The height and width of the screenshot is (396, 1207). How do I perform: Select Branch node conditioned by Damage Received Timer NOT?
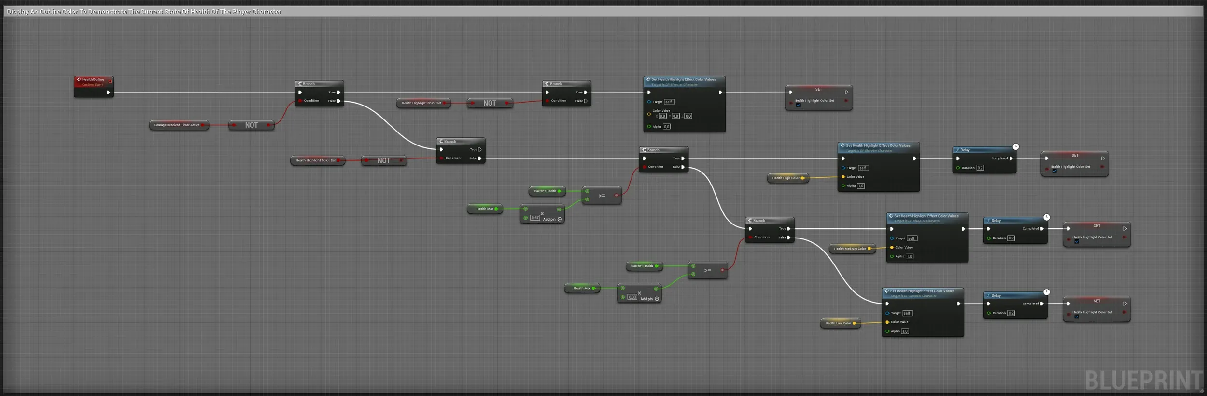click(x=319, y=93)
